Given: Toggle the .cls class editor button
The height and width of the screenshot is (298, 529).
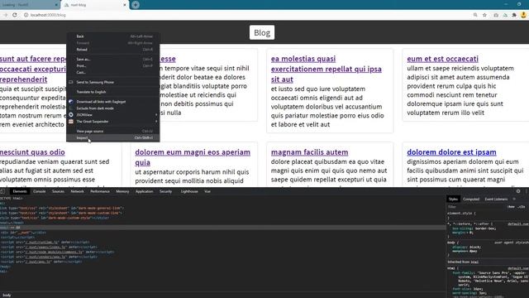Looking at the screenshot, I should click(522, 206).
